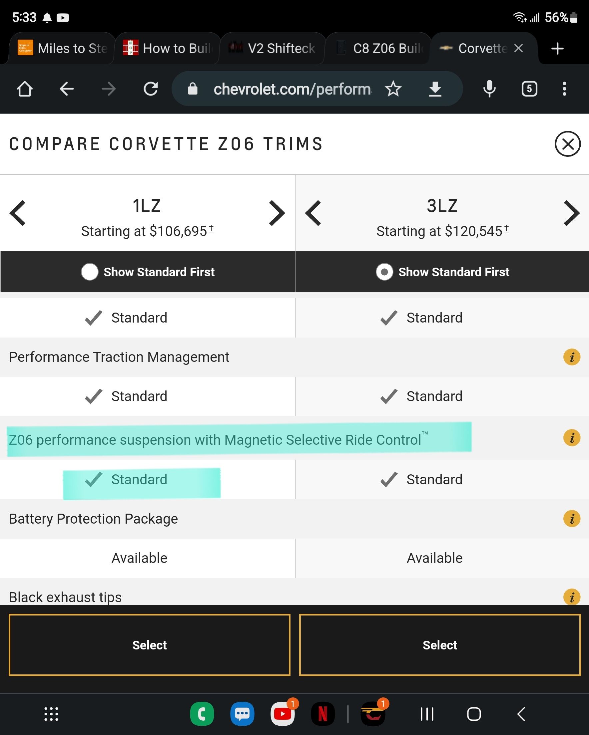Bookmark page with star icon
Screen dimensions: 589x735
[x=393, y=89]
